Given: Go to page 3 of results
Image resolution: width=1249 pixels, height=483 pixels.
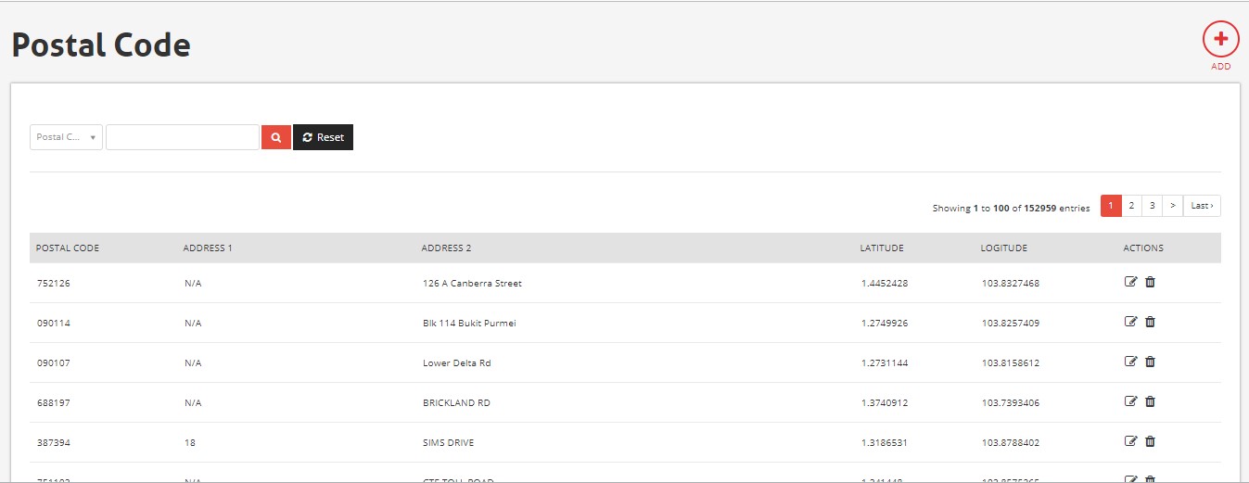Looking at the screenshot, I should (1152, 206).
